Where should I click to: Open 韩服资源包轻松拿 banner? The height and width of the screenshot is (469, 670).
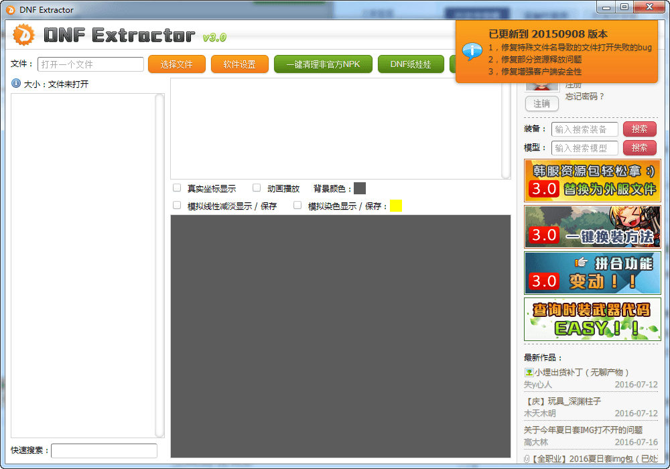592,181
